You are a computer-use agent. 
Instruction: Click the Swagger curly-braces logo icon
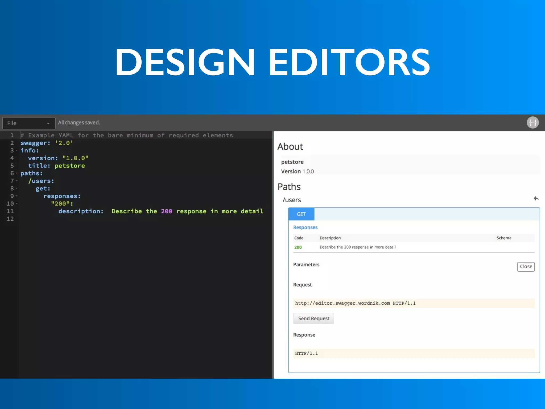(533, 123)
